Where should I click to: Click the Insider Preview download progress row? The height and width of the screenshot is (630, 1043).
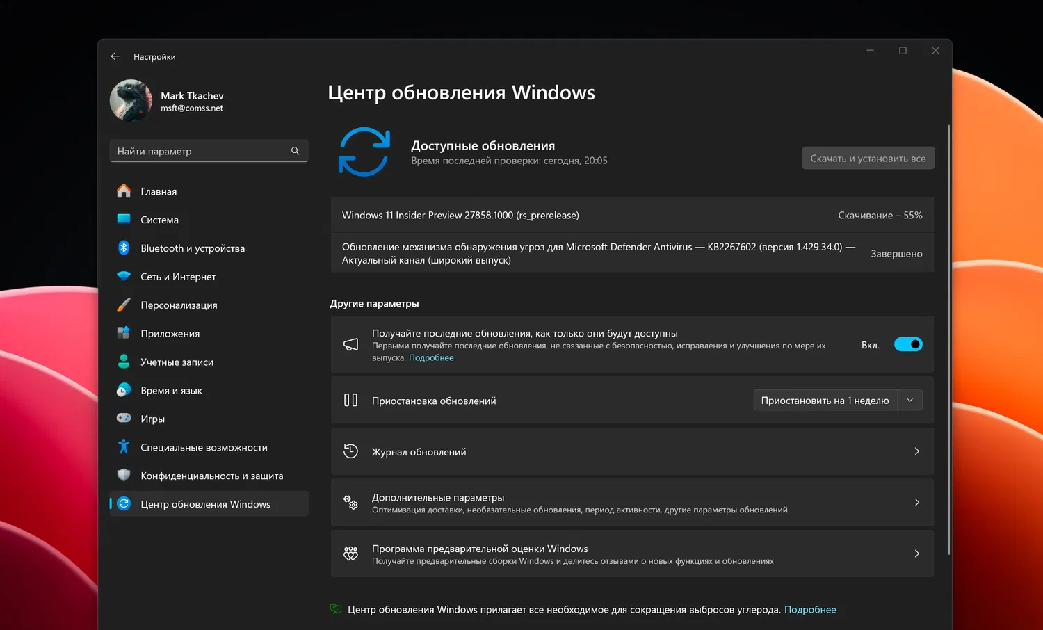[x=631, y=215]
